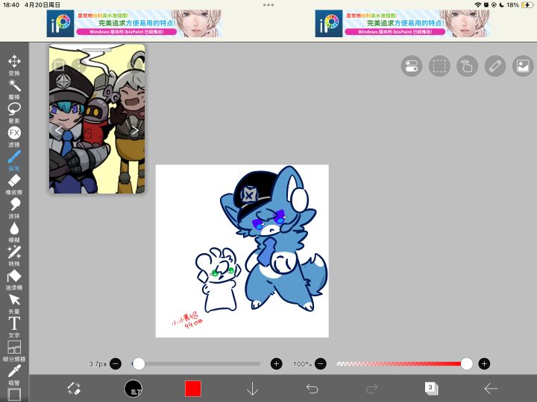
Task: Show previous reference image with left chevron
Action: coord(59,130)
